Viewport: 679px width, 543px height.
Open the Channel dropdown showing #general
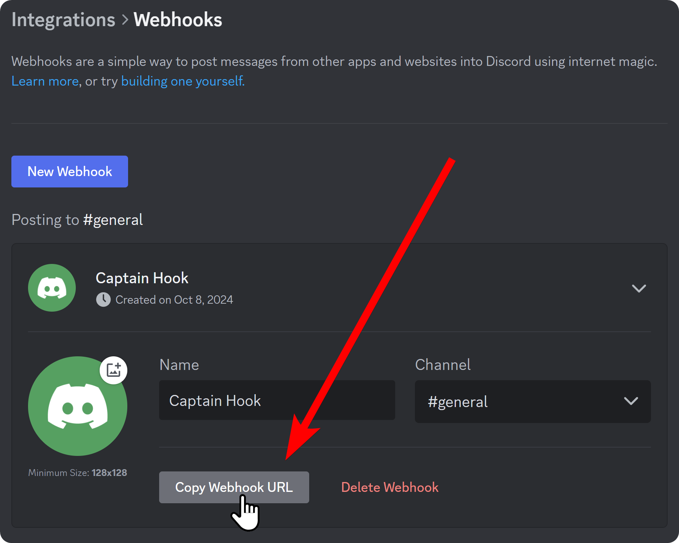tap(532, 401)
